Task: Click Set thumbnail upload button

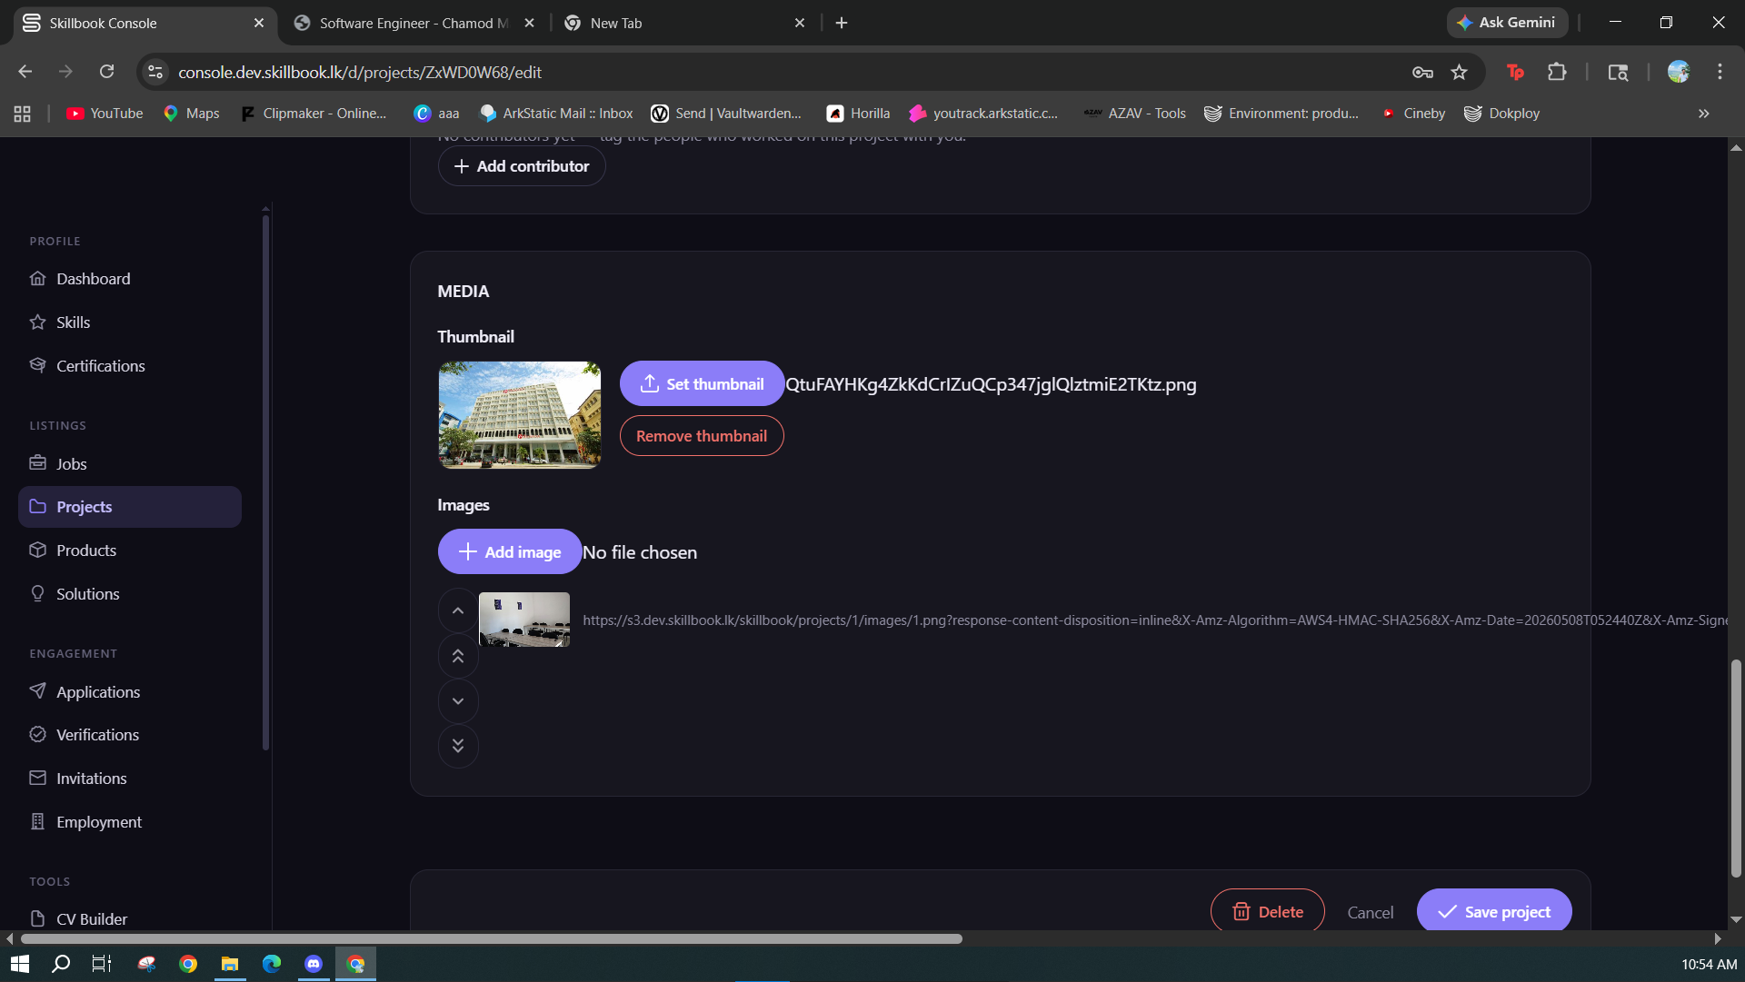Action: [702, 383]
